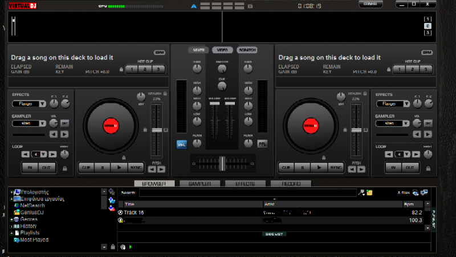Image resolution: width=456 pixels, height=257 pixels.
Task: Click right deck sampler play arrow
Action: click(x=428, y=134)
